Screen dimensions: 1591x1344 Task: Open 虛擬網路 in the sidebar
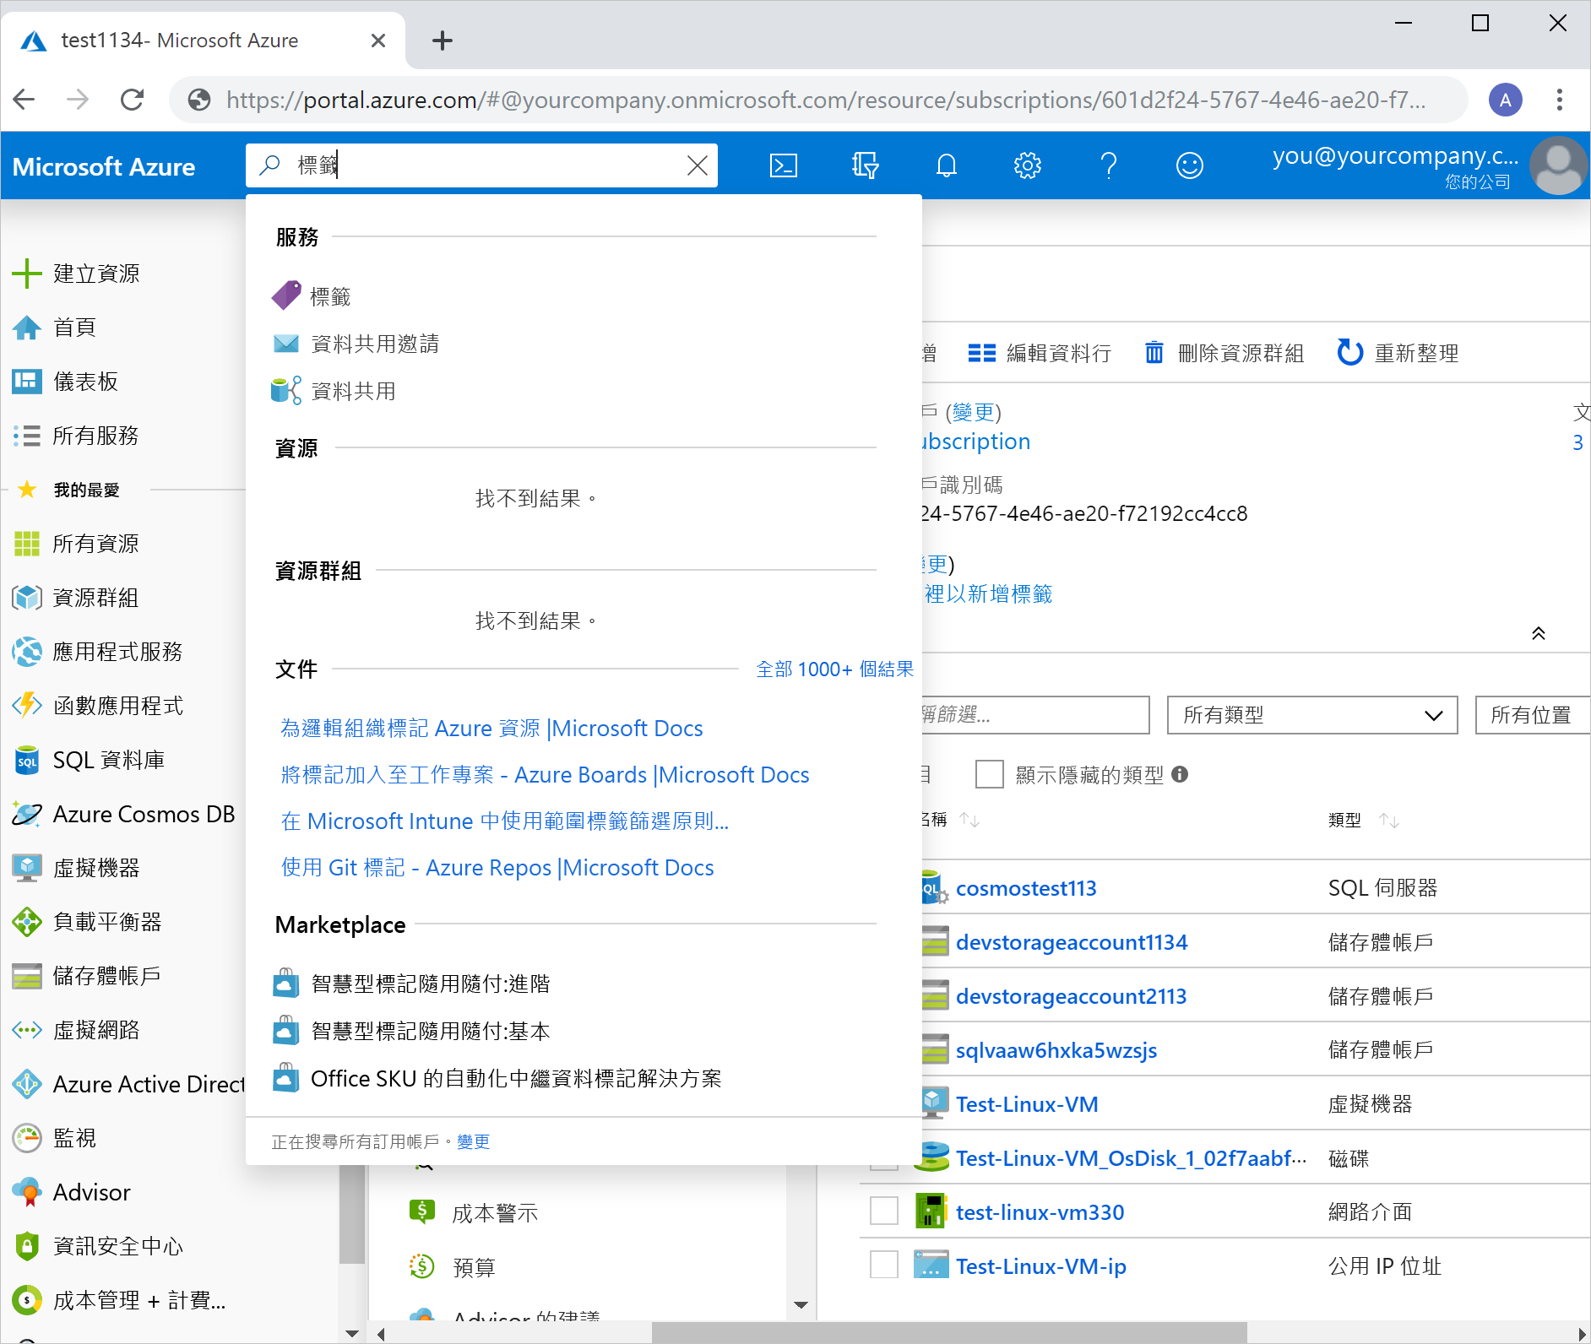coord(76,1030)
